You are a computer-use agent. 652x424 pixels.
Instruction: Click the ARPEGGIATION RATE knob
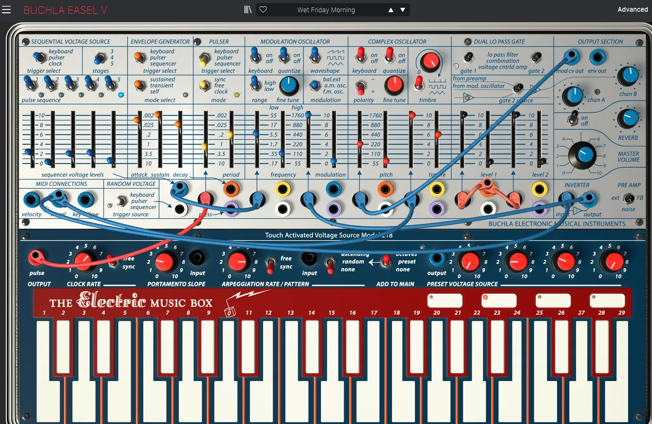pyautogui.click(x=239, y=261)
